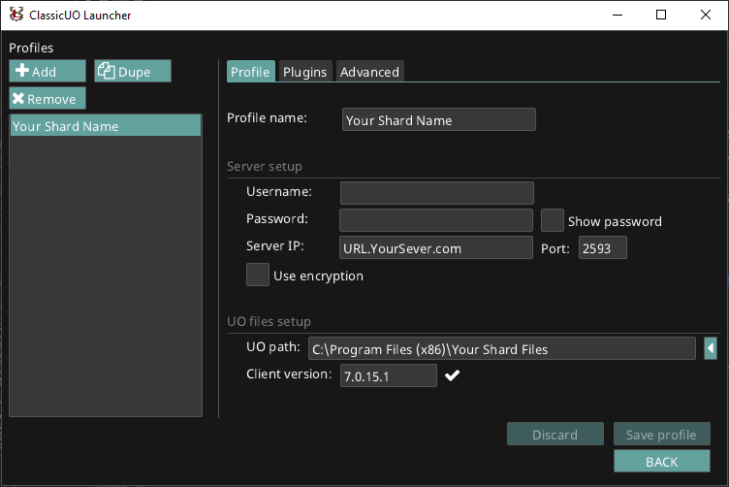Click the 'UO files setup' section heading
The width and height of the screenshot is (729, 487).
(269, 321)
